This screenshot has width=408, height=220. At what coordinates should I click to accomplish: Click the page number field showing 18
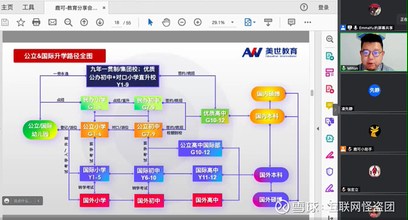pyautogui.click(x=117, y=22)
